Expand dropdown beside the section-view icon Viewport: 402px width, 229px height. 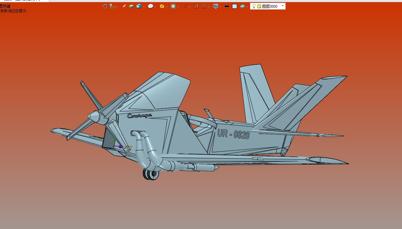coord(209,6)
